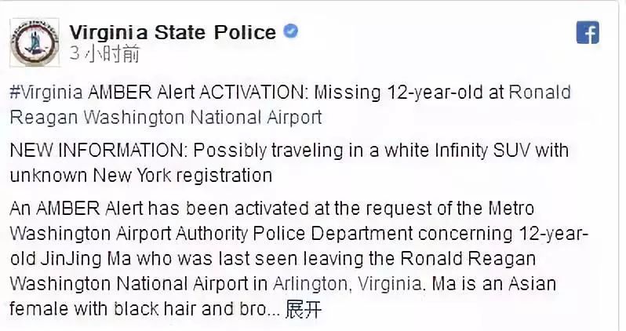
Task: Click Reagan Washington National Airport headline link
Action: point(166,117)
